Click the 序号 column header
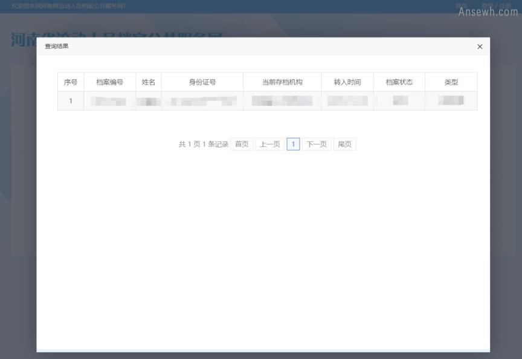Viewport: 522px width, 359px height. click(71, 82)
